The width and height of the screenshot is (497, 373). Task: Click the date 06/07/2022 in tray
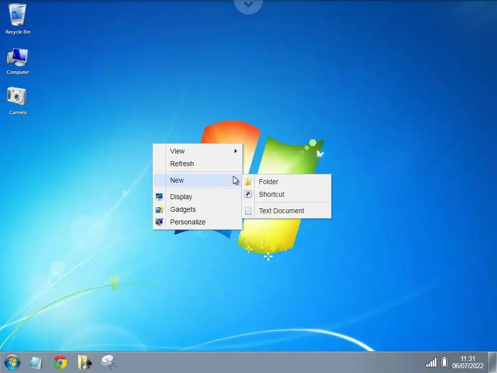468,366
